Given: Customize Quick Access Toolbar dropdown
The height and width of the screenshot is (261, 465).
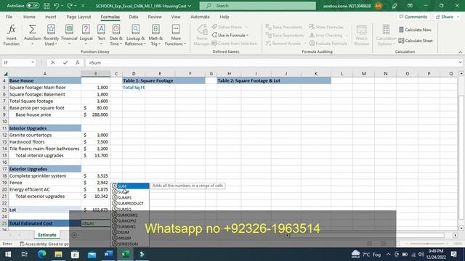Looking at the screenshot, I should coord(83,6).
